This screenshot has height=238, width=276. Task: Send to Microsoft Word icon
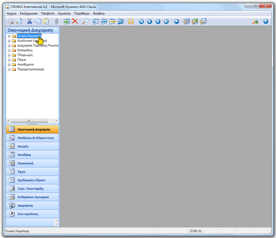(186, 21)
